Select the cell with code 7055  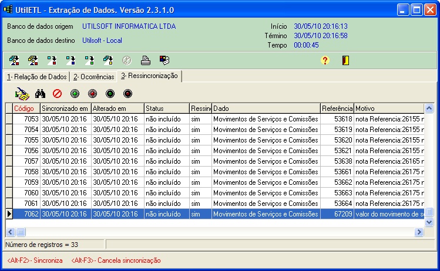point(26,140)
